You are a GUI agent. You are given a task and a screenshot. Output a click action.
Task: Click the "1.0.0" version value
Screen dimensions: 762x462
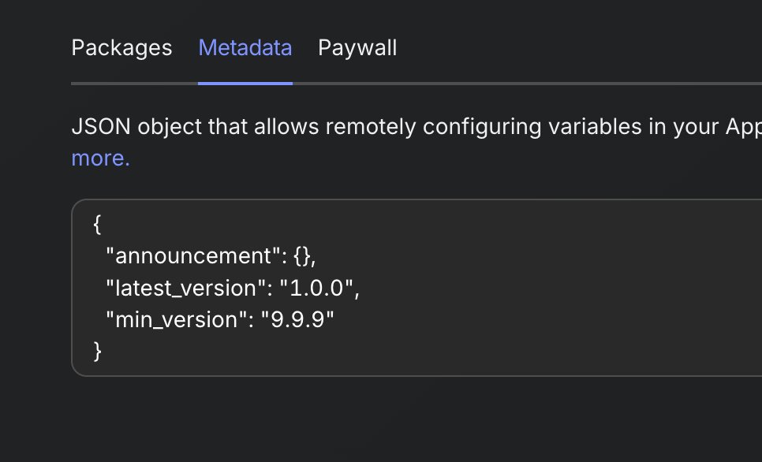pos(316,288)
